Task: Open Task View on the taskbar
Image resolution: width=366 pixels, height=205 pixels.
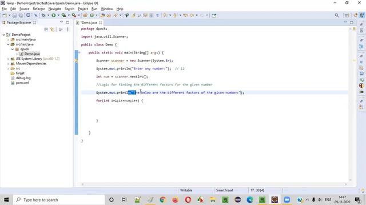Action: point(124,200)
